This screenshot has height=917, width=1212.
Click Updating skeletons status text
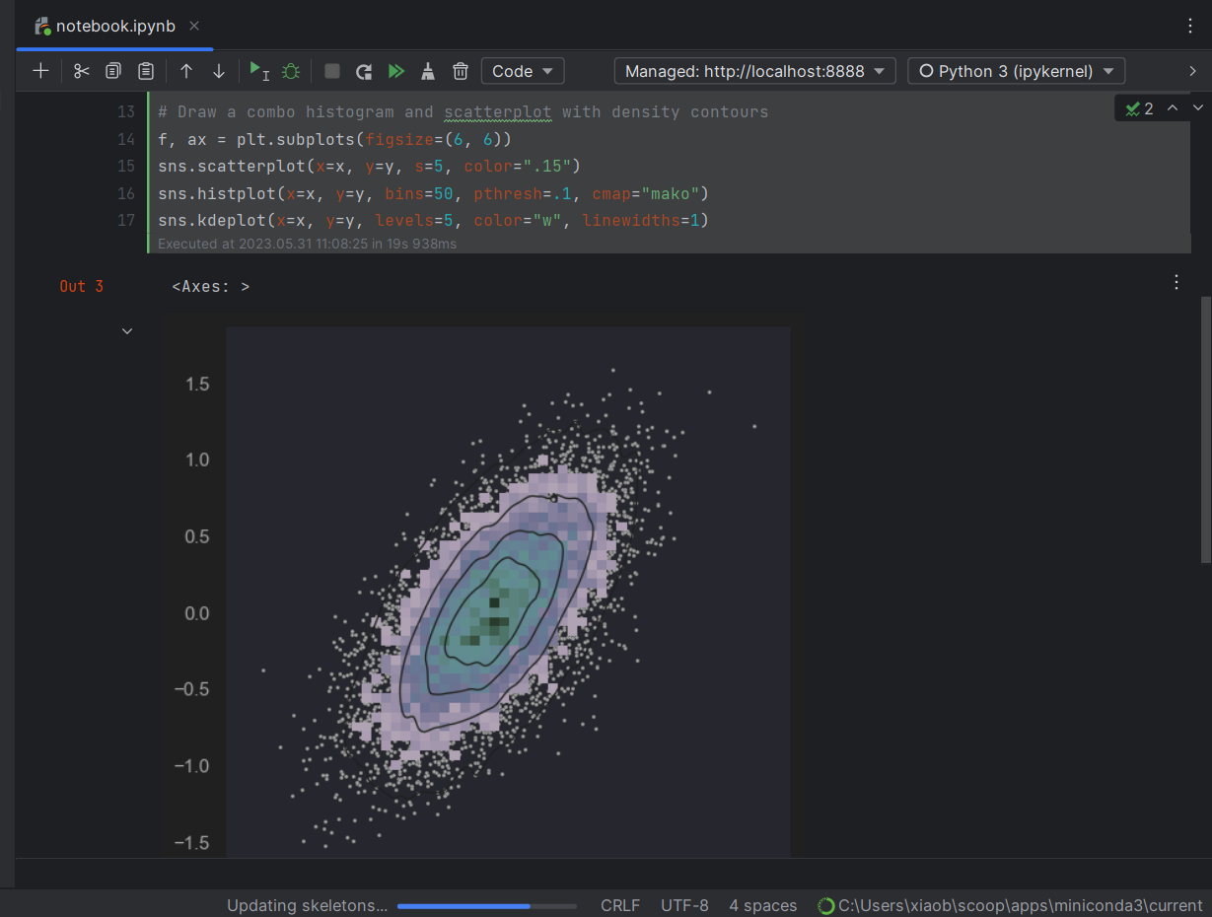(307, 905)
